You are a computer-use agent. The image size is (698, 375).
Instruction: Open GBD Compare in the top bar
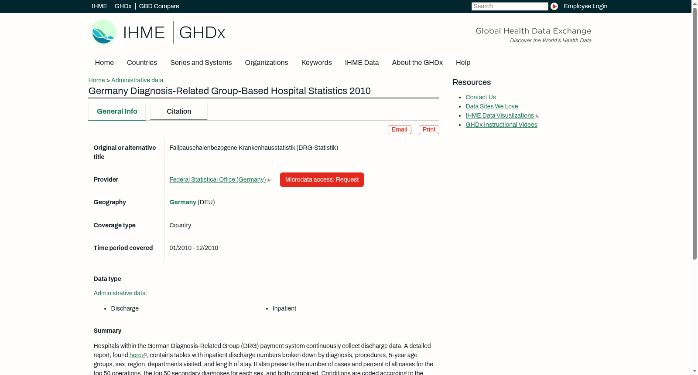(x=159, y=6)
